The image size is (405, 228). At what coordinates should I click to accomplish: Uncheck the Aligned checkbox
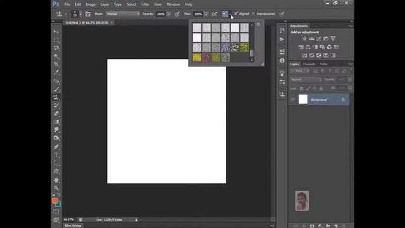point(236,14)
